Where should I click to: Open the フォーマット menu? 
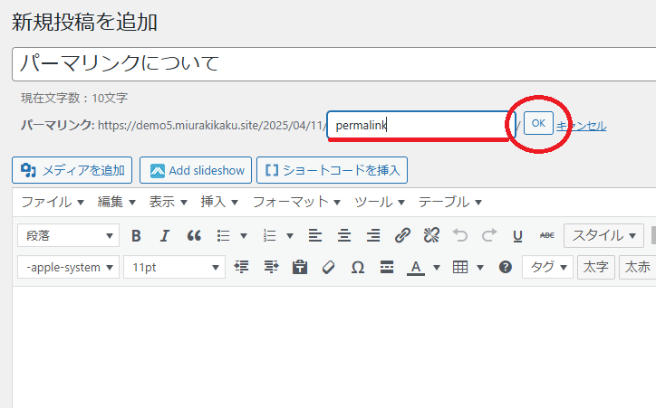point(296,202)
